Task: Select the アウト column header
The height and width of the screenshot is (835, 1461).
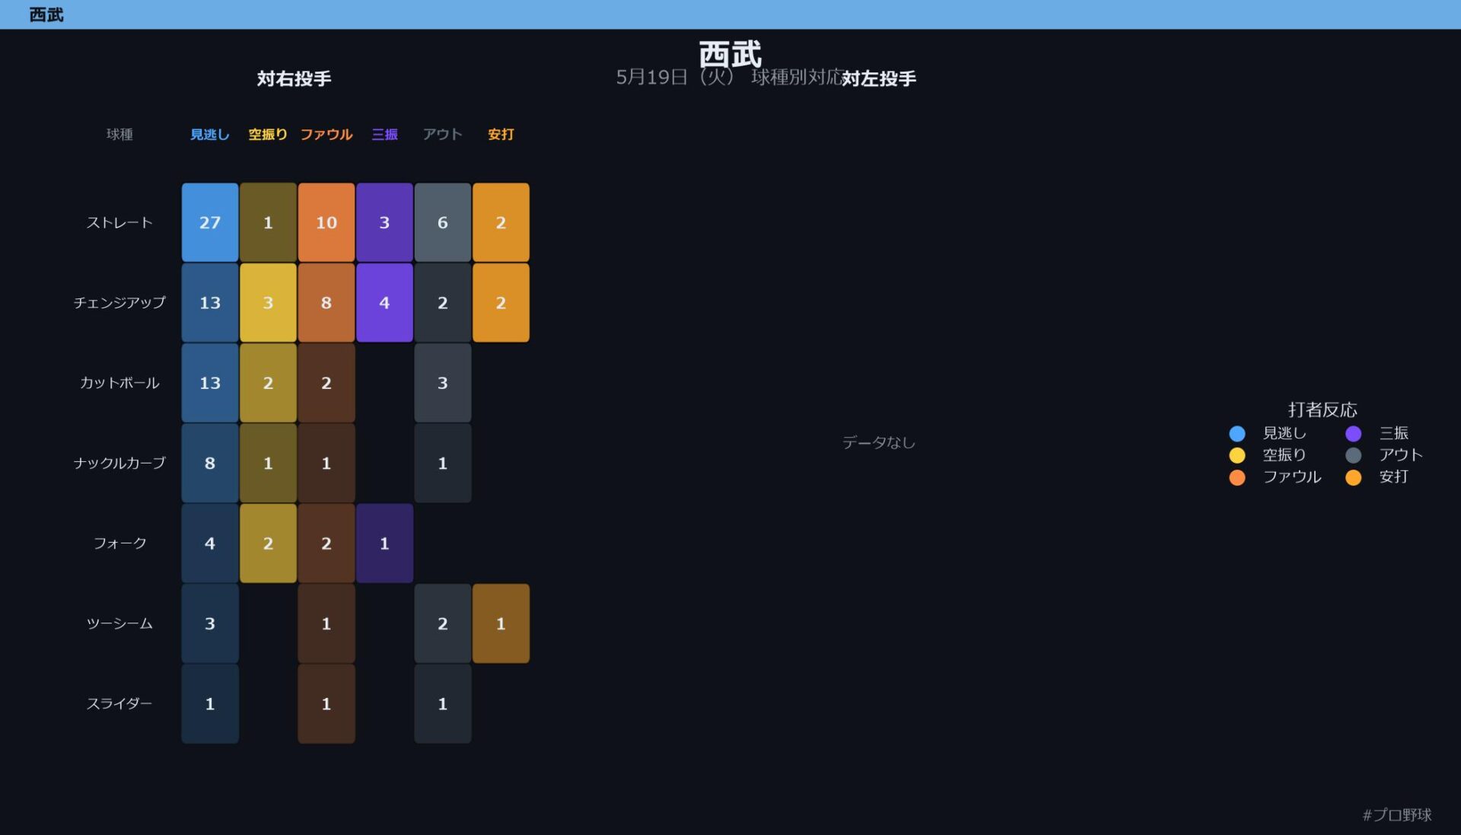Action: 443,135
